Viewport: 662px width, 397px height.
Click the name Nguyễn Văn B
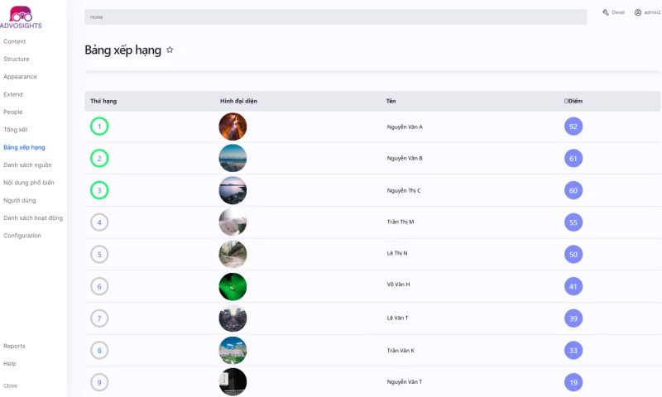pyautogui.click(x=405, y=159)
